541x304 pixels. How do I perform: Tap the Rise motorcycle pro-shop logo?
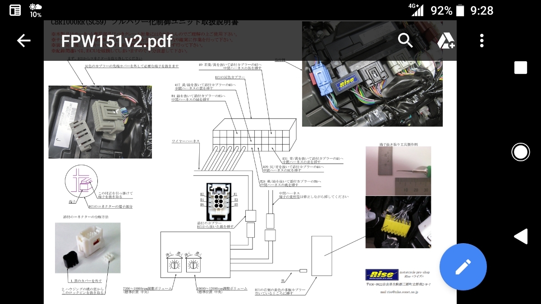[x=381, y=274]
